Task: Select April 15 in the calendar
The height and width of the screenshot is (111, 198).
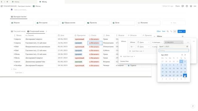Action: (181, 68)
